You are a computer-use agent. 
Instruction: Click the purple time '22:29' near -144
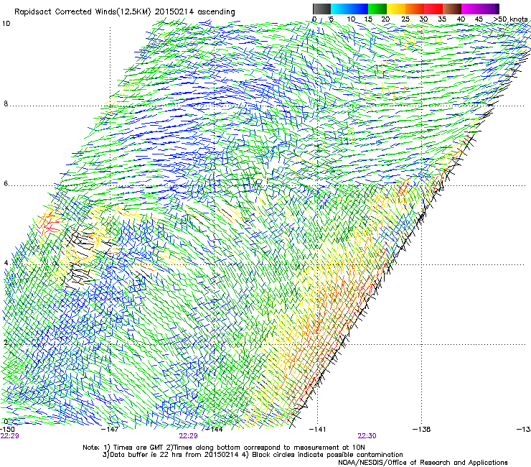click(x=188, y=436)
